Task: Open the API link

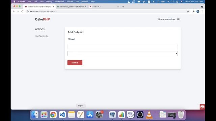Action: click(178, 19)
